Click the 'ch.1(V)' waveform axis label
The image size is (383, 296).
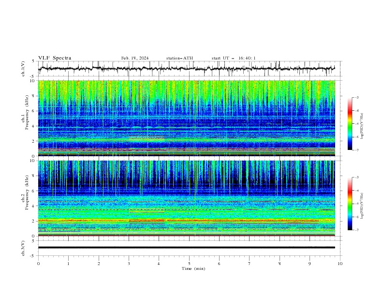[x=23, y=69]
